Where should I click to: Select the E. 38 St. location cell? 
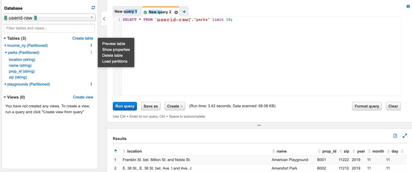157,168
